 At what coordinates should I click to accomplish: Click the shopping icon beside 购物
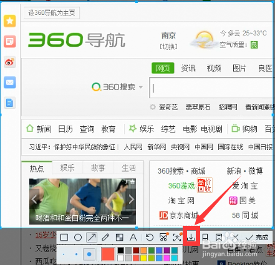click(236, 128)
